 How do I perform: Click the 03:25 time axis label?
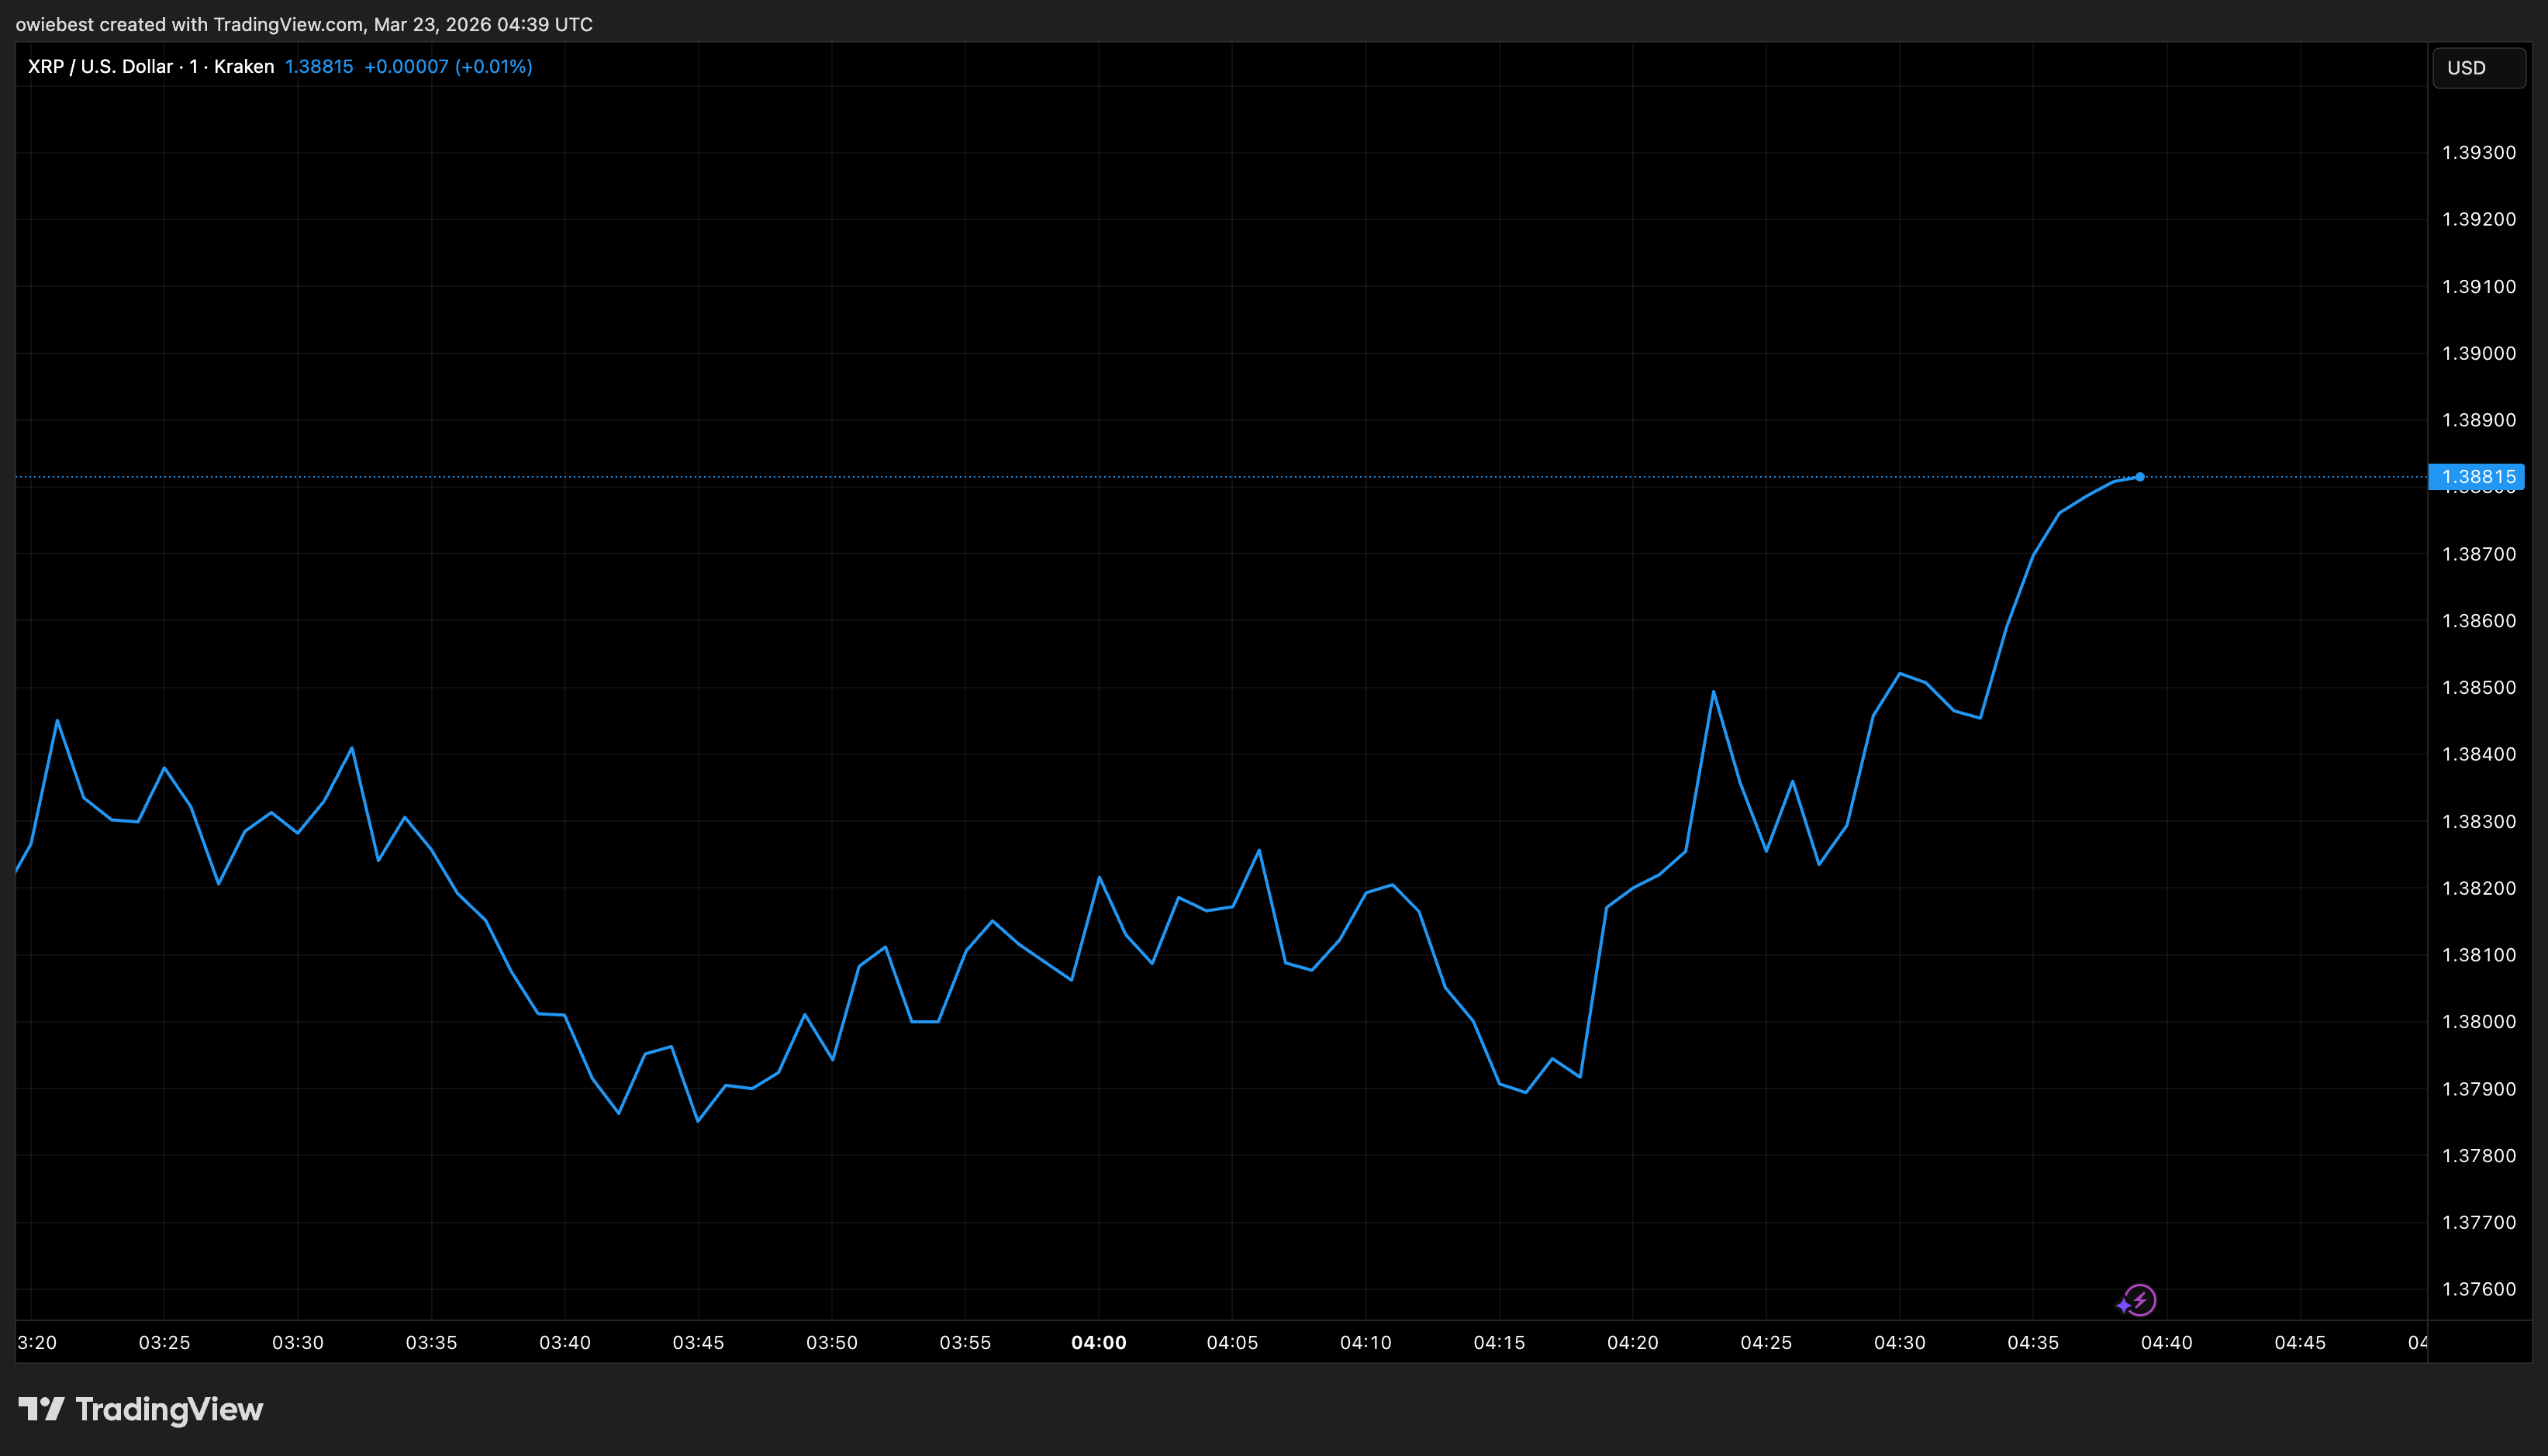[x=164, y=1342]
